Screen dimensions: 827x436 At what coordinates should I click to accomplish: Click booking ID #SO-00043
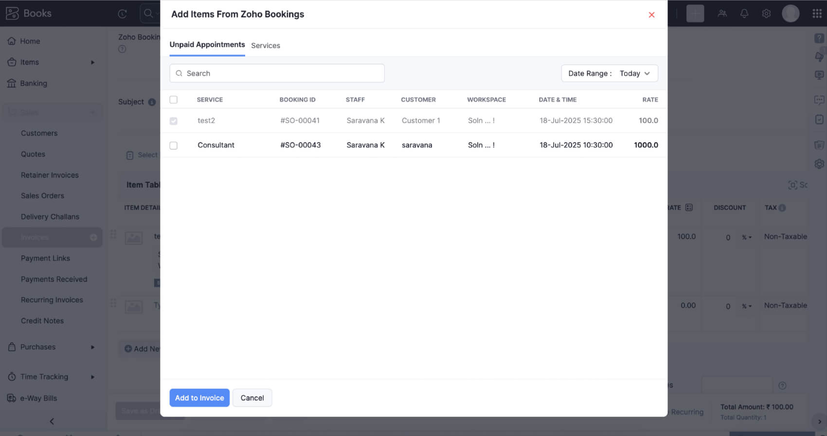[x=301, y=145]
